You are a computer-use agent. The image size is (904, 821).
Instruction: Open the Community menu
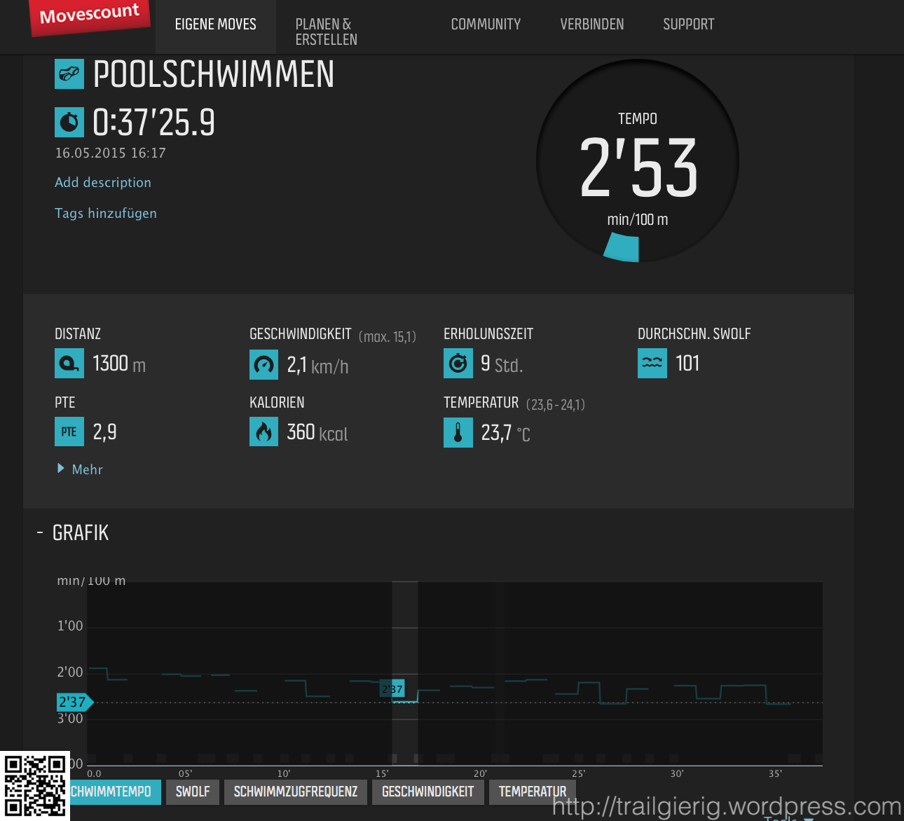[x=486, y=25]
